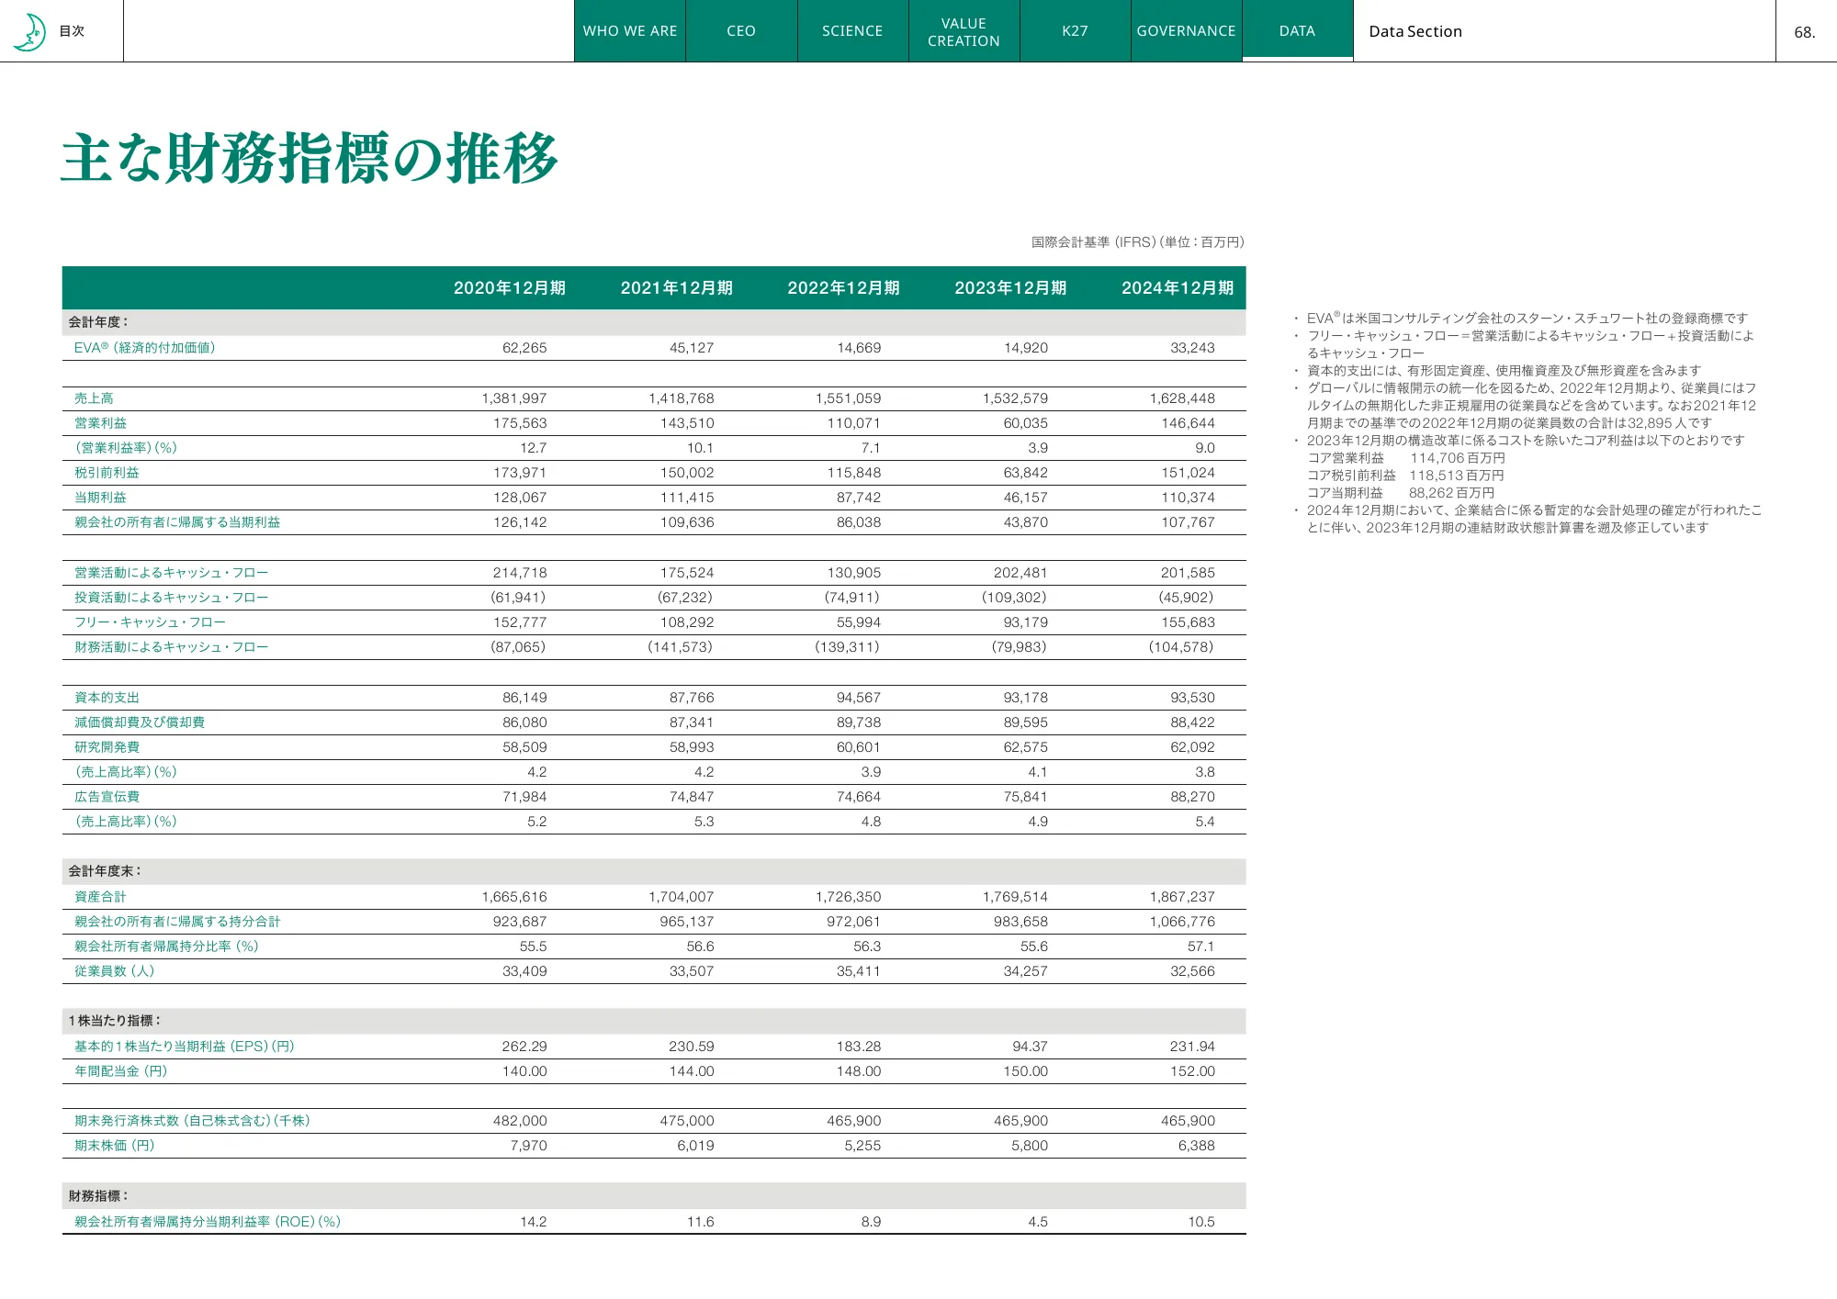Click the 売上高 row label
1837x1299 pixels.
click(x=95, y=398)
